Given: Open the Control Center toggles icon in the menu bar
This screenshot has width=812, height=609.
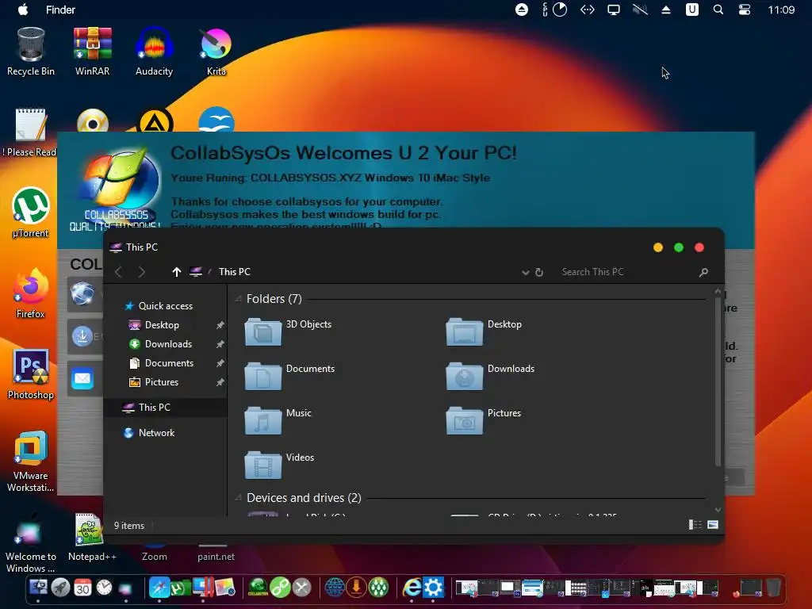Looking at the screenshot, I should point(744,10).
